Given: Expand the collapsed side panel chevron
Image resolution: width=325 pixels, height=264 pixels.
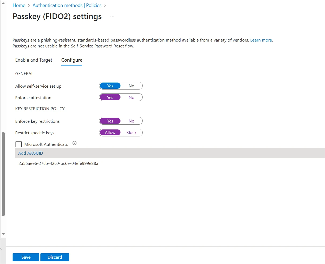Looking at the screenshot, I should tap(1, 249).
